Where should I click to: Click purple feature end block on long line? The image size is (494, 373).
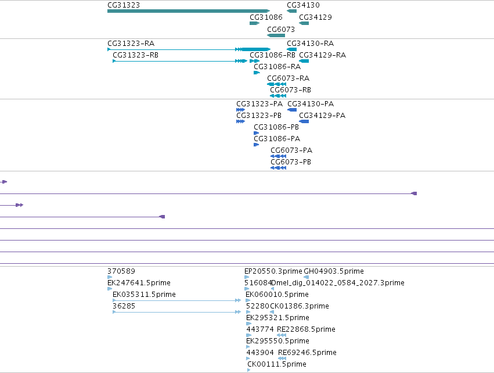click(414, 193)
